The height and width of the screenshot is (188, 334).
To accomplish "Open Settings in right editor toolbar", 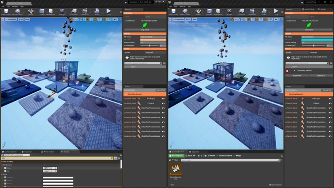I will tap(229, 12).
